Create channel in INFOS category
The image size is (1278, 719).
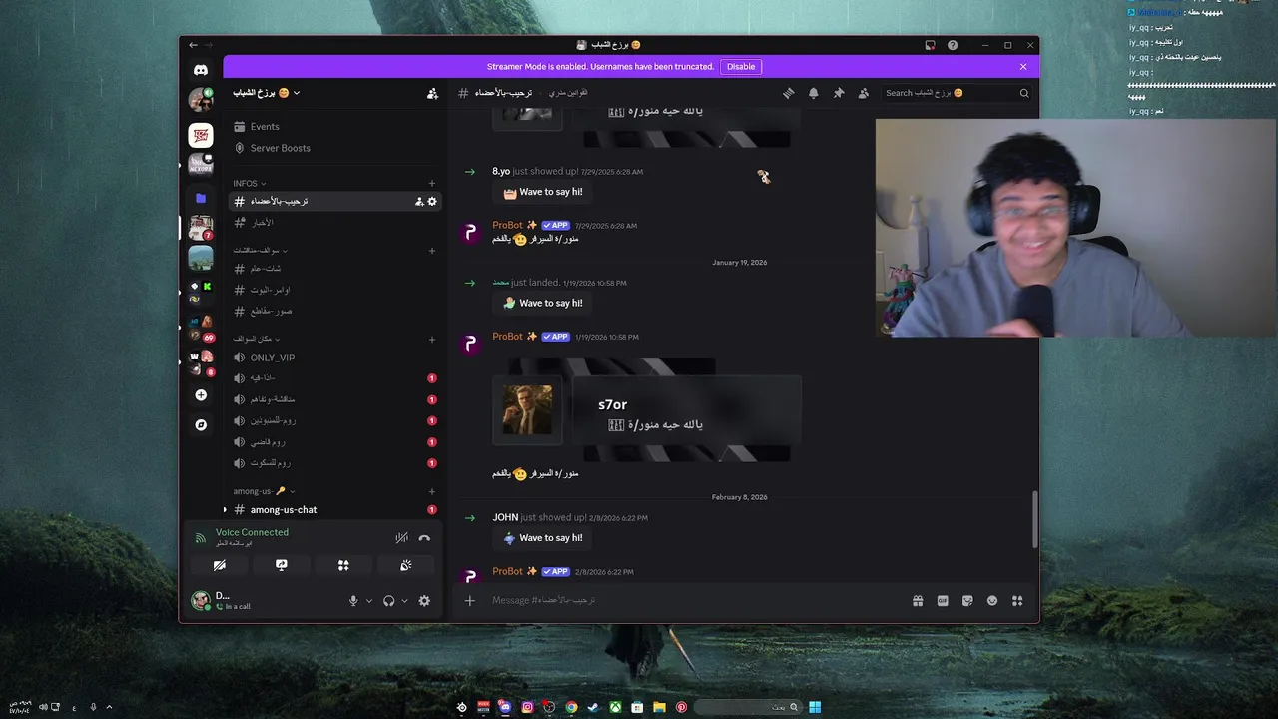click(x=432, y=183)
